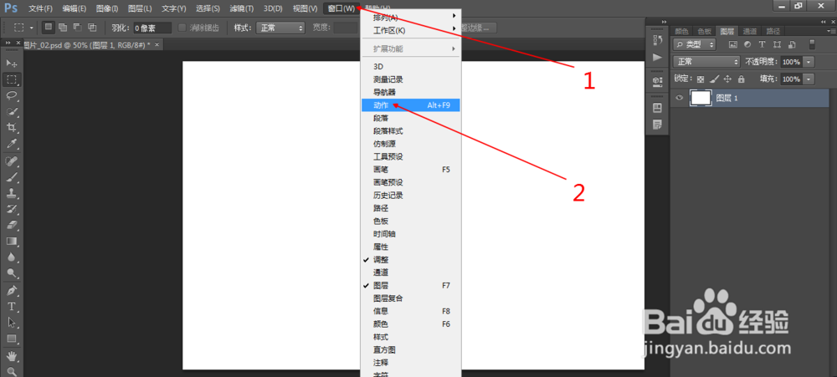Toggle lock all padlock icon
Image resolution: width=837 pixels, height=377 pixels.
coord(741,79)
